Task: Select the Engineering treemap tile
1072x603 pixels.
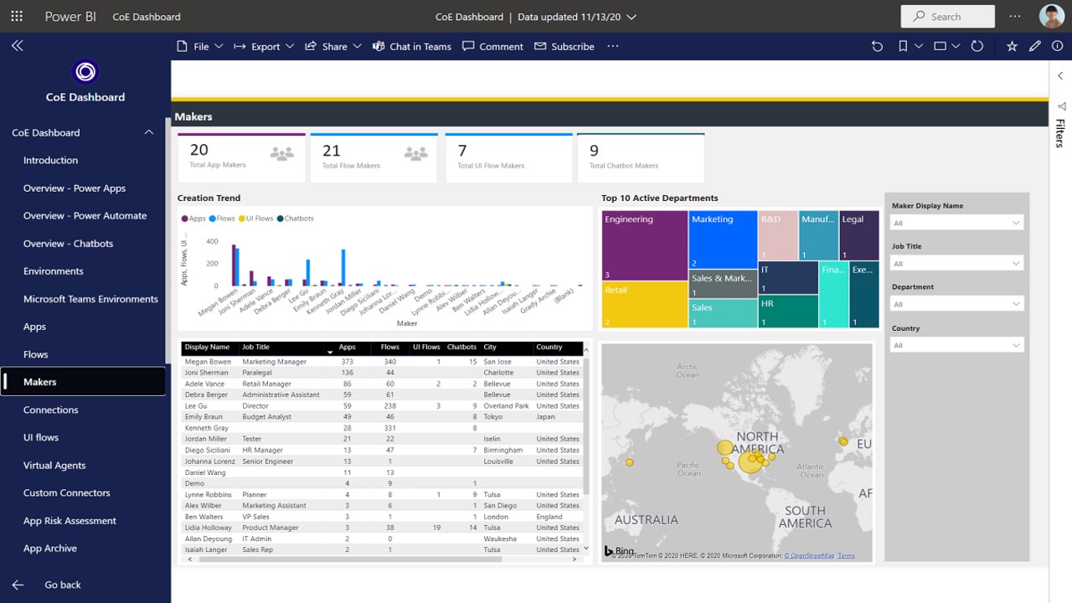Action: click(x=645, y=245)
